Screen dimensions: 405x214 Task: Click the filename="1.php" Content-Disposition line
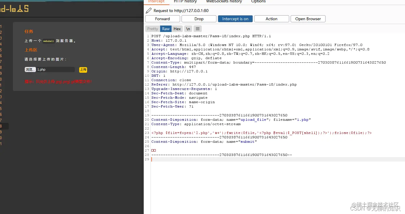point(231,120)
